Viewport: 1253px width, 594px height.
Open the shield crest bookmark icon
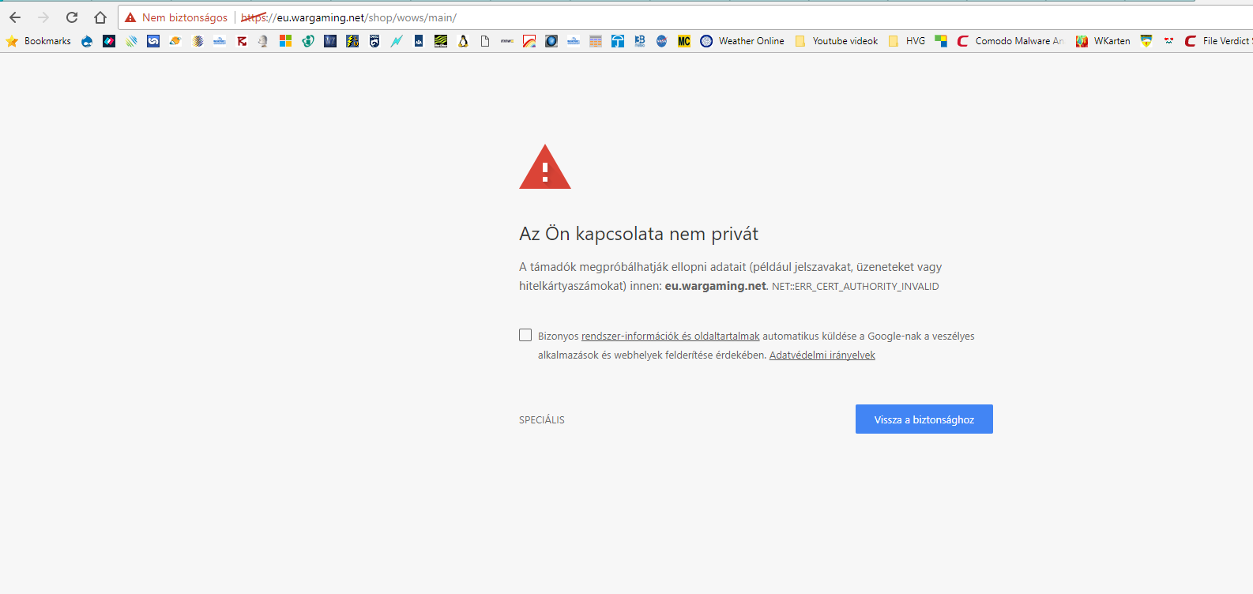(1146, 41)
